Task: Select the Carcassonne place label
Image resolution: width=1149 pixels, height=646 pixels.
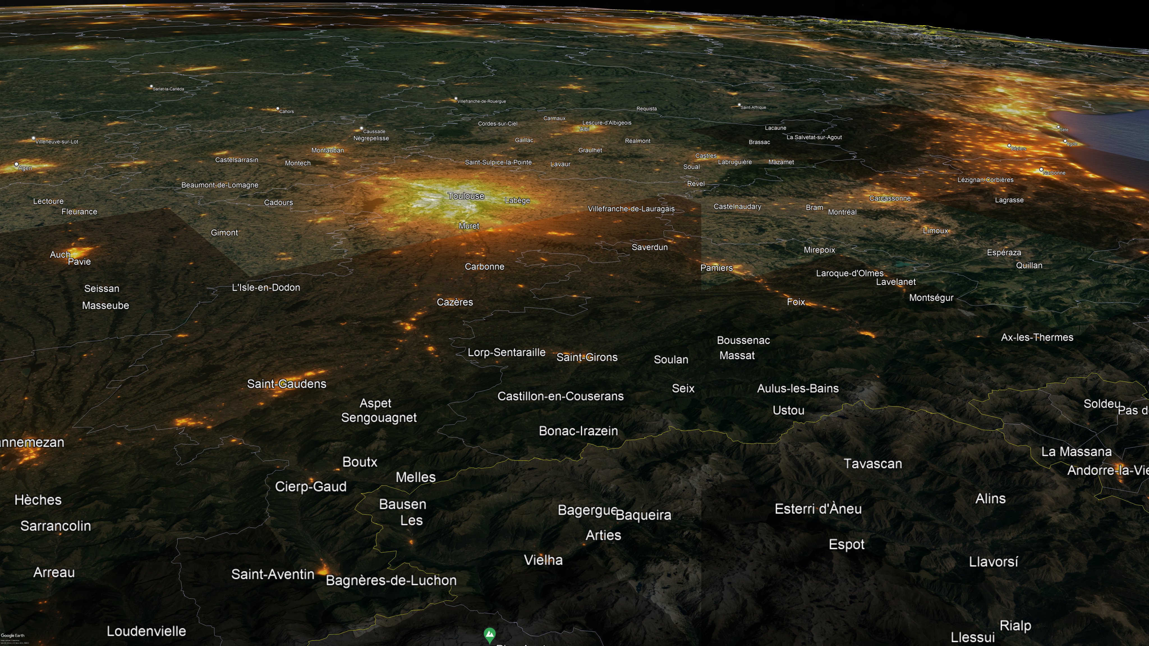Action: point(890,198)
